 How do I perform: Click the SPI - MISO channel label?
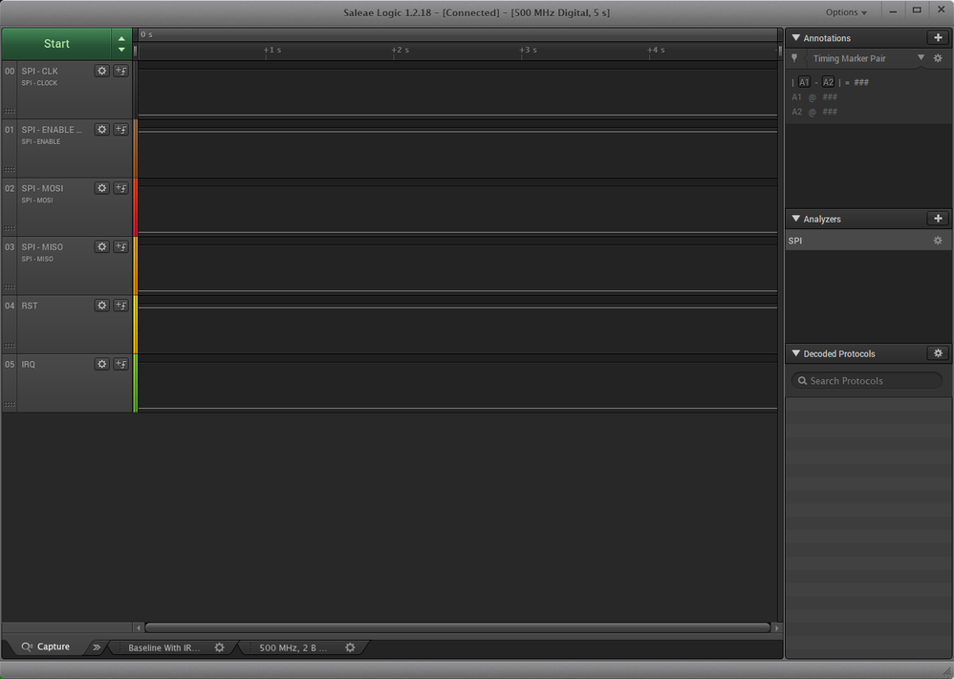[x=42, y=246]
